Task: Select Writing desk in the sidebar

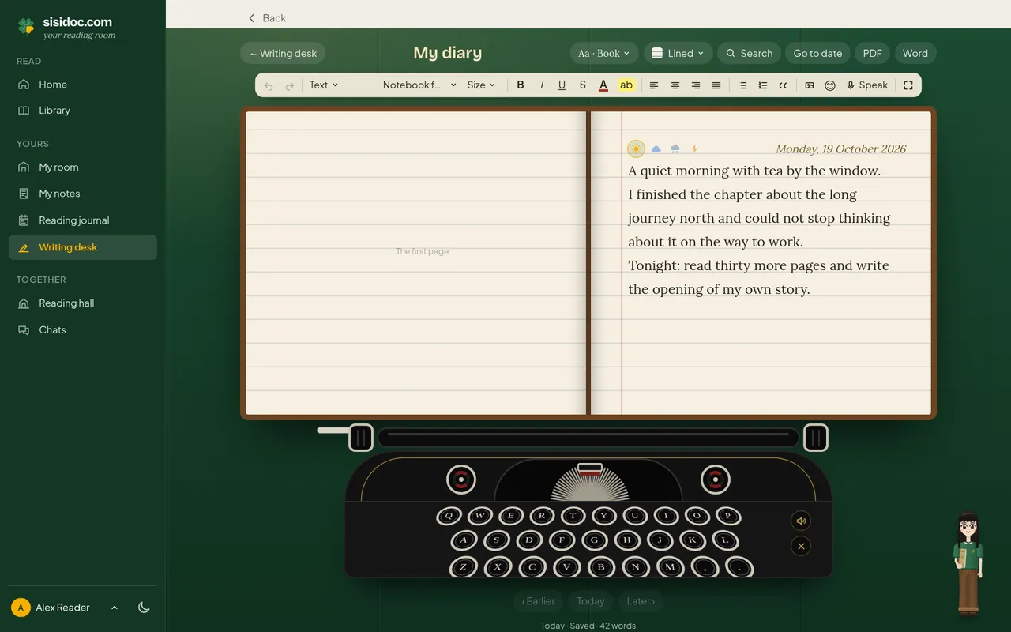Action: pyautogui.click(x=83, y=247)
